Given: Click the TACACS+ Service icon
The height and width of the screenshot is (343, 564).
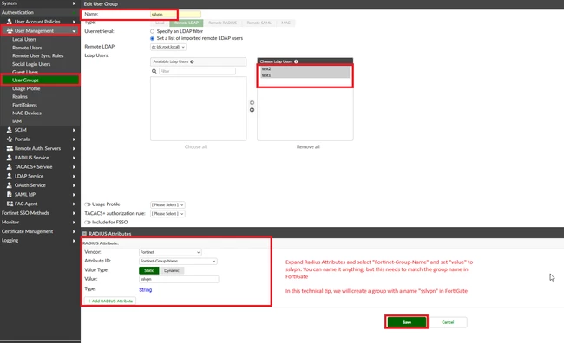Looking at the screenshot, I should [10, 167].
